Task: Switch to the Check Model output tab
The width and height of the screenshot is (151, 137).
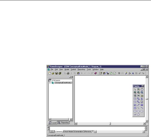Action: [68, 132]
